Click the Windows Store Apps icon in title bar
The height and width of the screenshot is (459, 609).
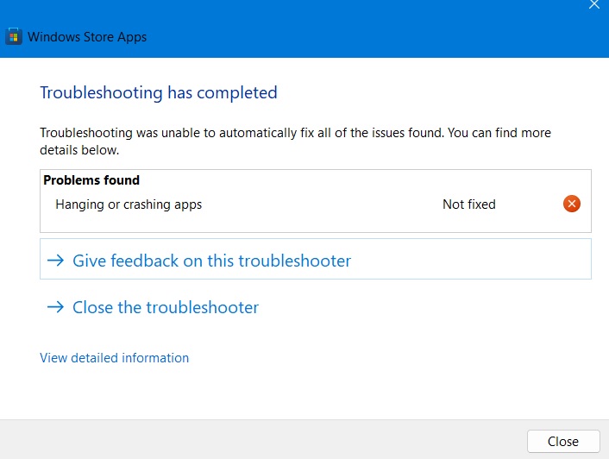point(14,36)
